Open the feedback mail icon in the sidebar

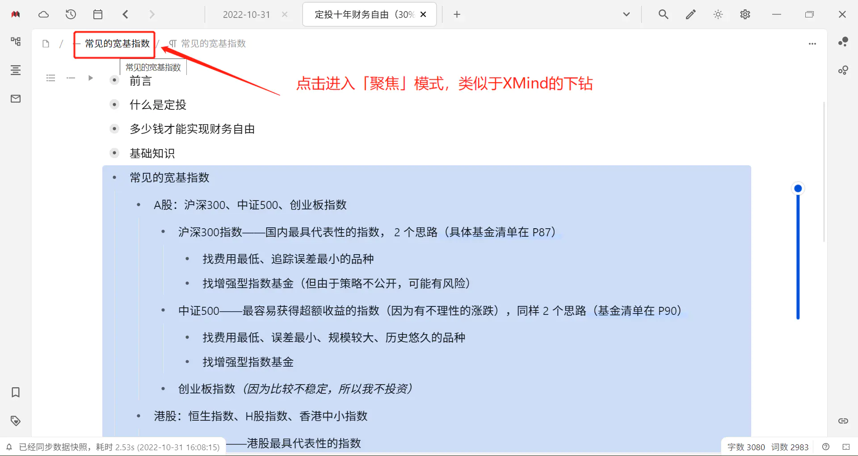pyautogui.click(x=16, y=99)
